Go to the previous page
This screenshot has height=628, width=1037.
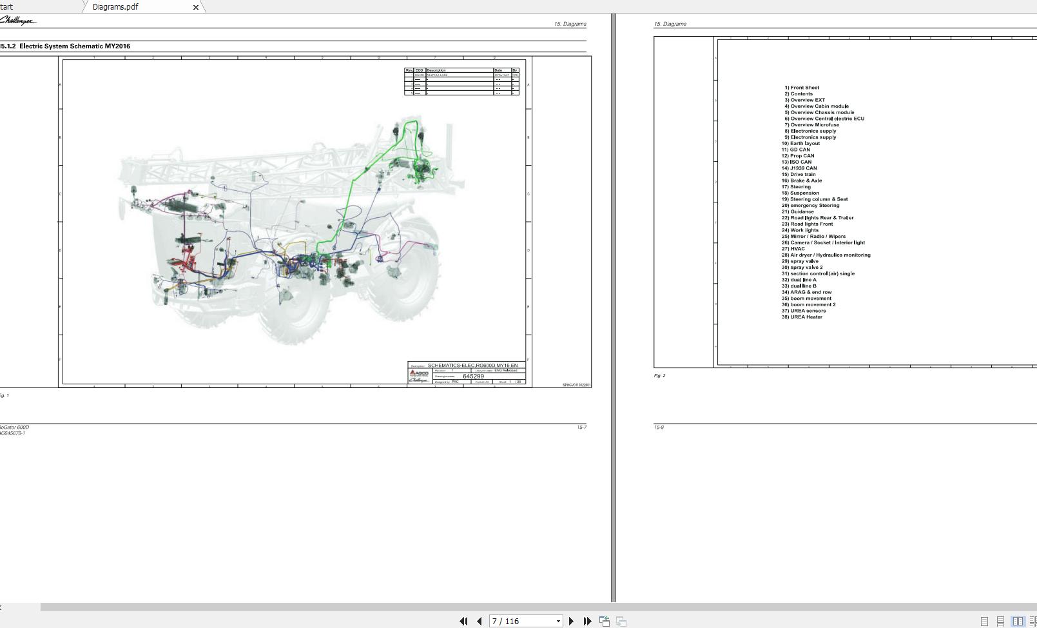480,621
